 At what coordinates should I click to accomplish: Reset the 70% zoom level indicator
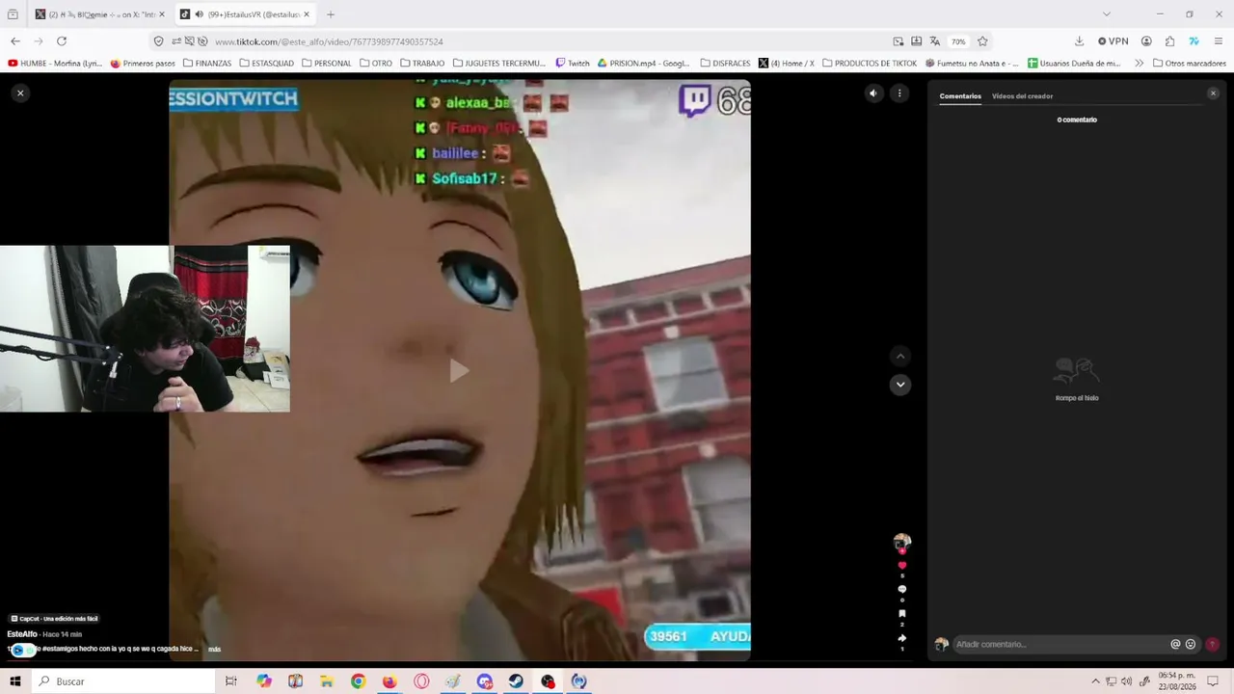click(x=958, y=41)
